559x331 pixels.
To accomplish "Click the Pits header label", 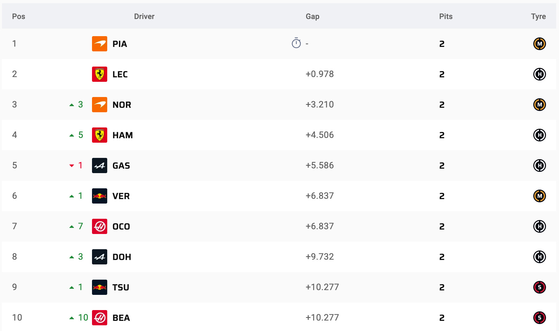I will (x=446, y=16).
